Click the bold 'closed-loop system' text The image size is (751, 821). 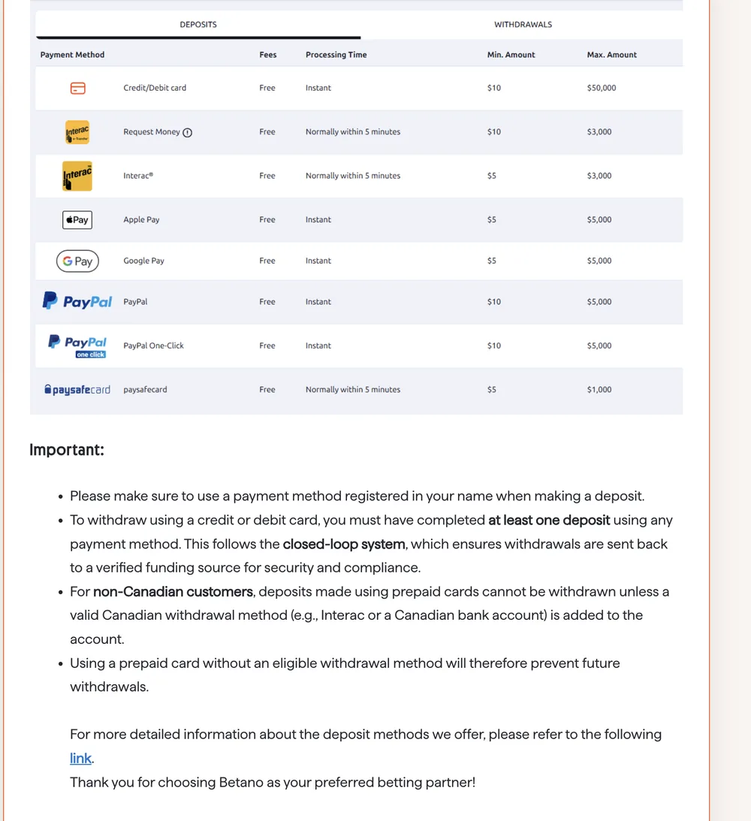tap(344, 544)
